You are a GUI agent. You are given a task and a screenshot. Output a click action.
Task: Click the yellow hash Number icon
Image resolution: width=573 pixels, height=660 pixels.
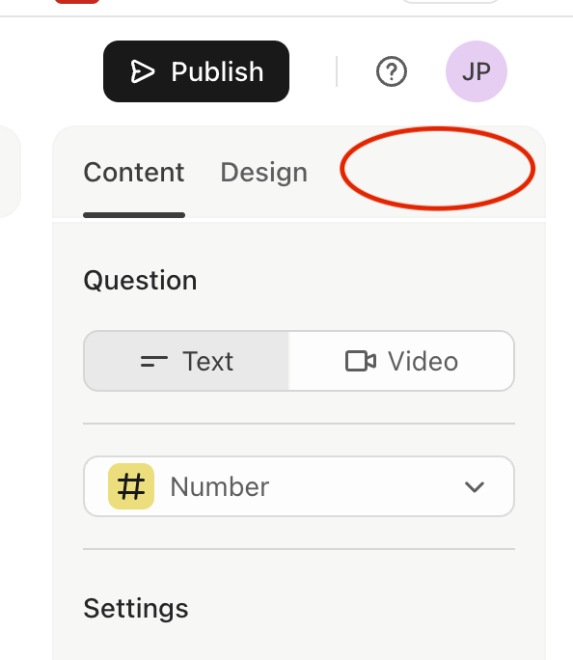pyautogui.click(x=131, y=486)
